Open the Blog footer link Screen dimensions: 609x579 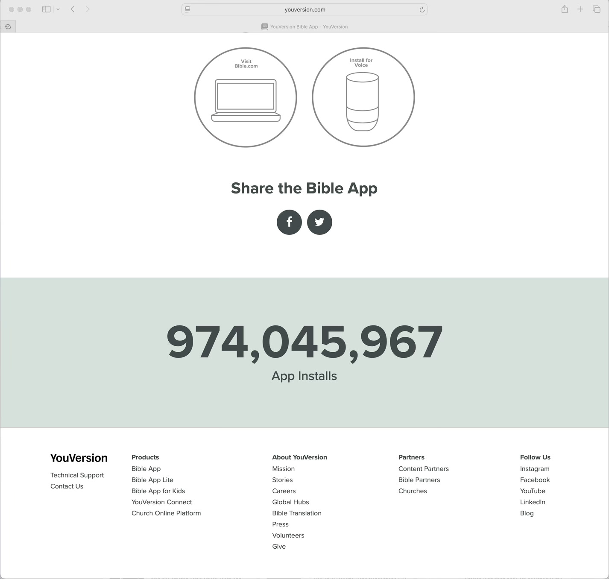527,513
